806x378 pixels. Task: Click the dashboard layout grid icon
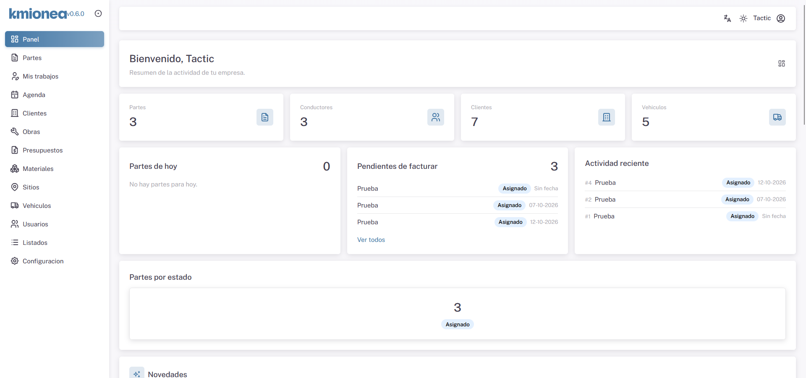[782, 63]
